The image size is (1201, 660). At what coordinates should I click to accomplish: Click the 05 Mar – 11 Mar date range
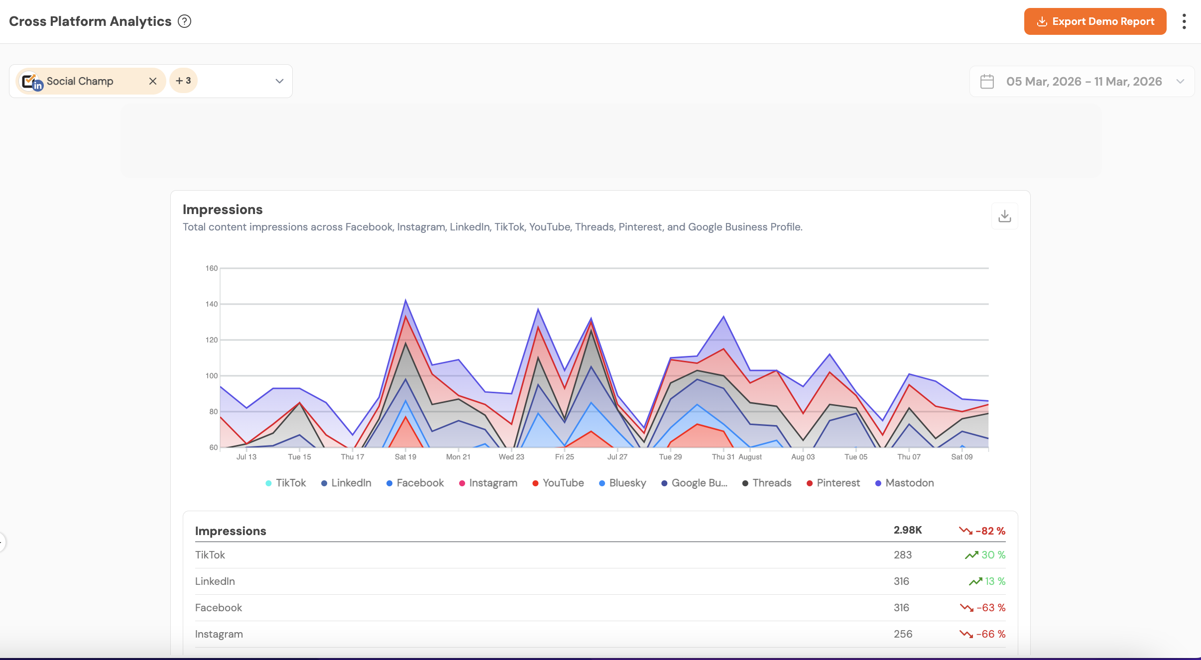[1083, 82]
